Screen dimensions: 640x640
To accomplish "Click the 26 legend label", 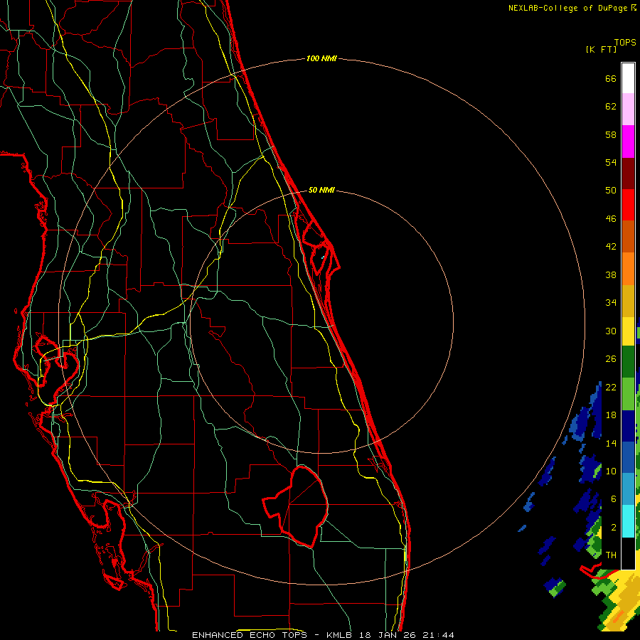I will [611, 359].
